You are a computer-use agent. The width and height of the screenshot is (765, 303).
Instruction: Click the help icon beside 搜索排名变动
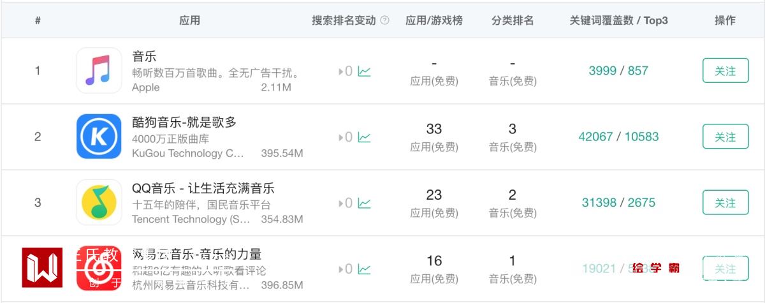[x=384, y=20]
